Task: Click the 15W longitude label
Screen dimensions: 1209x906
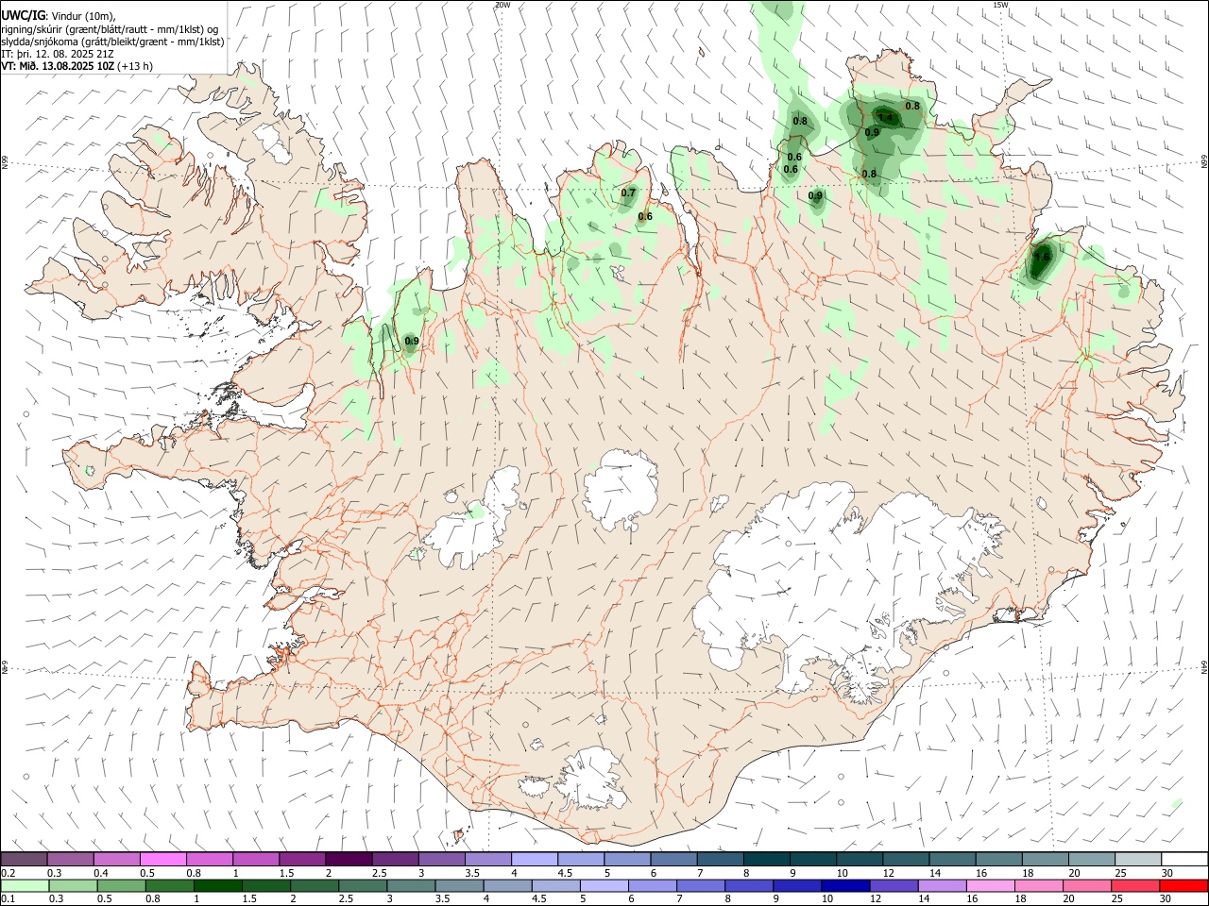Action: point(1000,5)
